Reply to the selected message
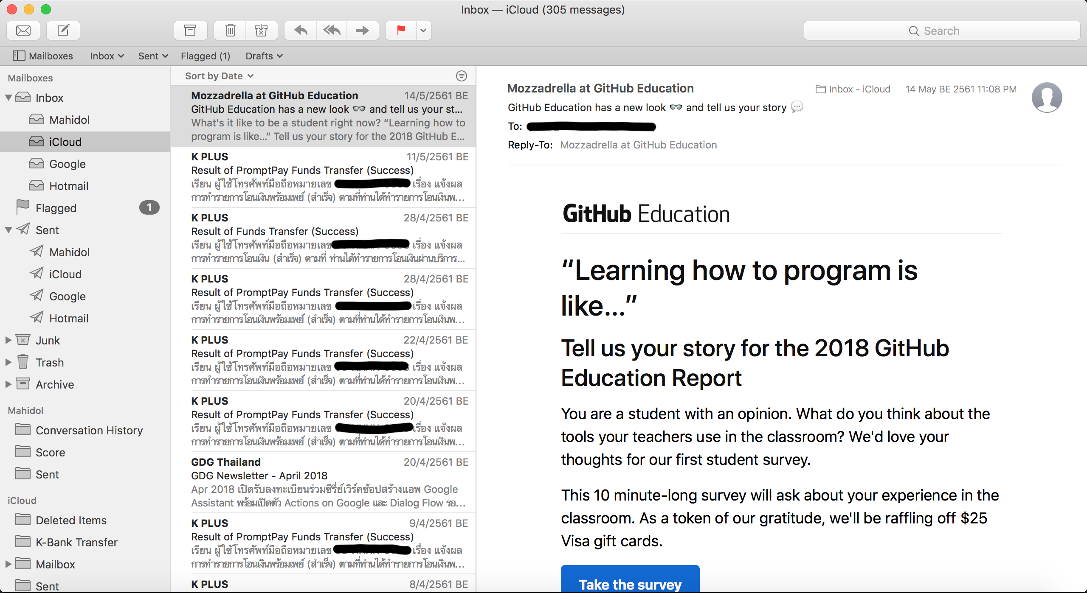This screenshot has width=1087, height=593. 301,31
